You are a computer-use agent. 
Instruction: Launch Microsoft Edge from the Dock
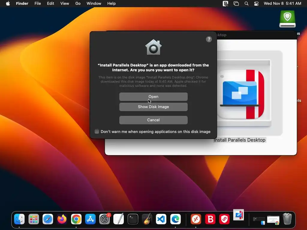(175, 219)
